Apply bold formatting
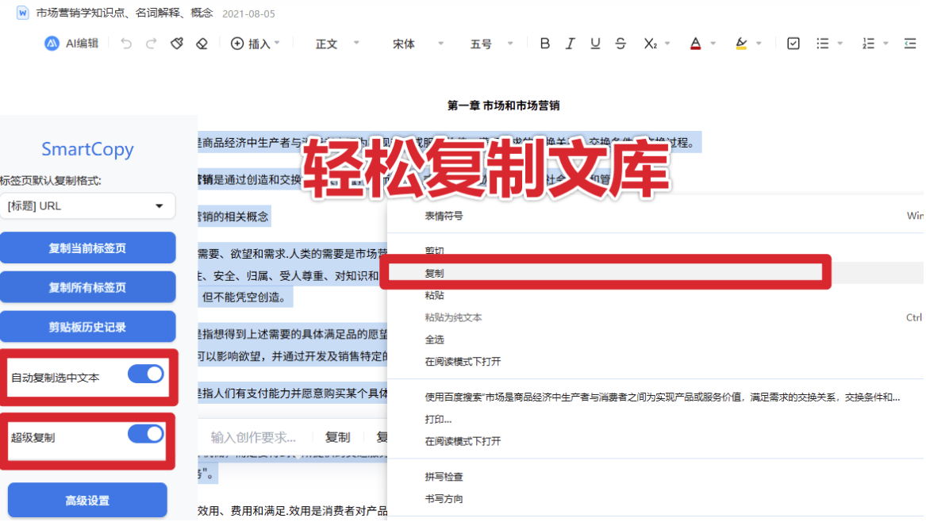The height and width of the screenshot is (522, 926). [544, 43]
